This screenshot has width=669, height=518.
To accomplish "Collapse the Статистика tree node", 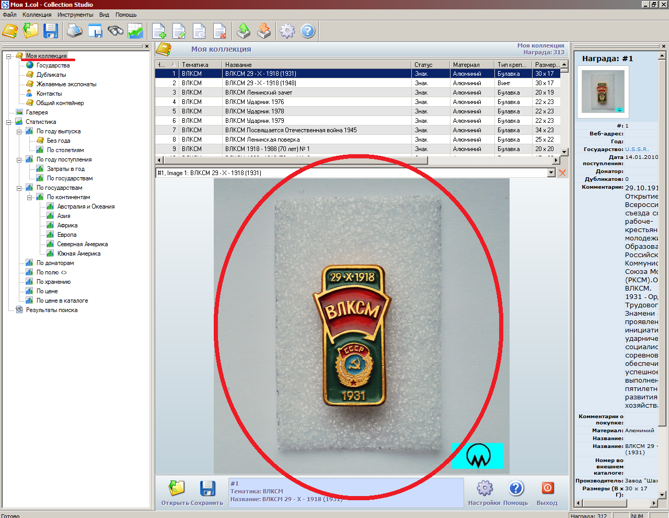I will [9, 122].
